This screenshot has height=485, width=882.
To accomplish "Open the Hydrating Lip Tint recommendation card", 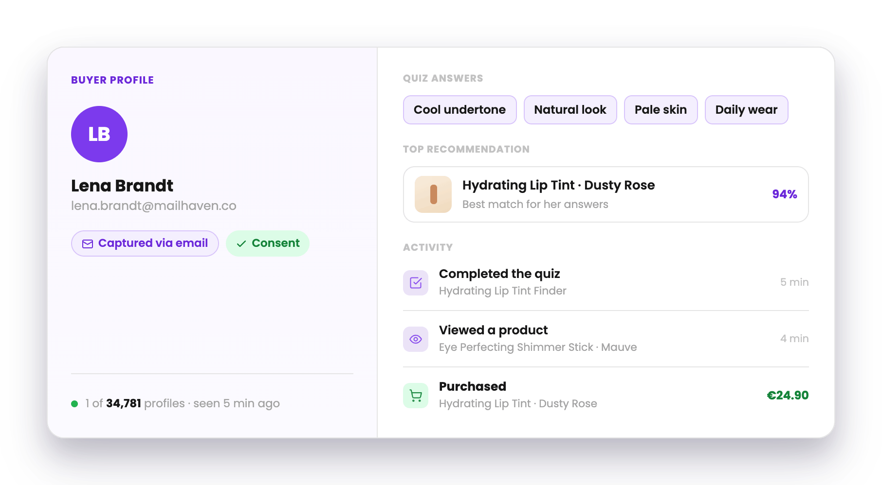I will [x=606, y=194].
